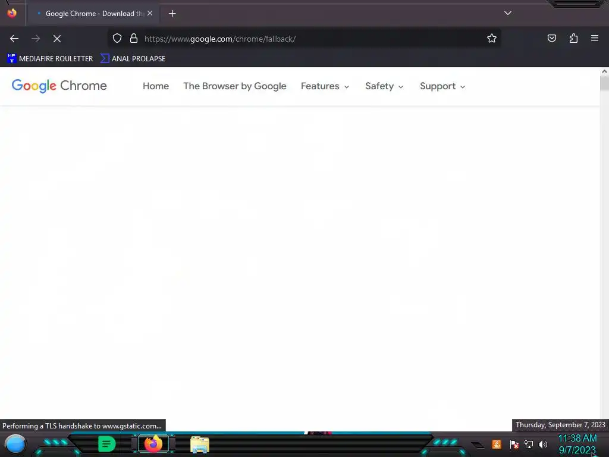The width and height of the screenshot is (609, 457).
Task: Open Firefox application hamburger menu
Action: pyautogui.click(x=595, y=38)
